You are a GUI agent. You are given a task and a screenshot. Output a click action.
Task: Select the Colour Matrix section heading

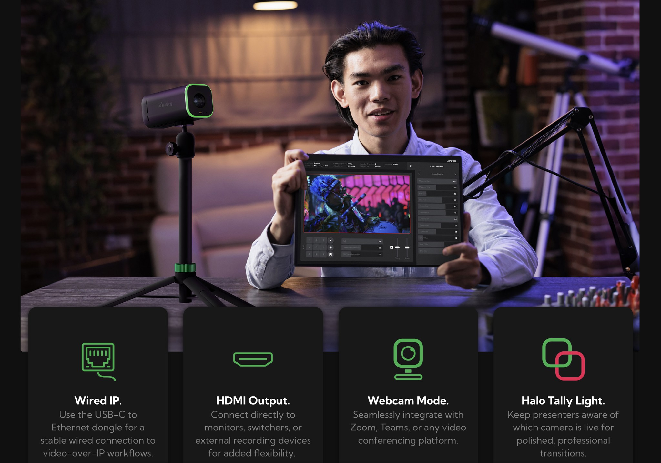click(x=437, y=174)
